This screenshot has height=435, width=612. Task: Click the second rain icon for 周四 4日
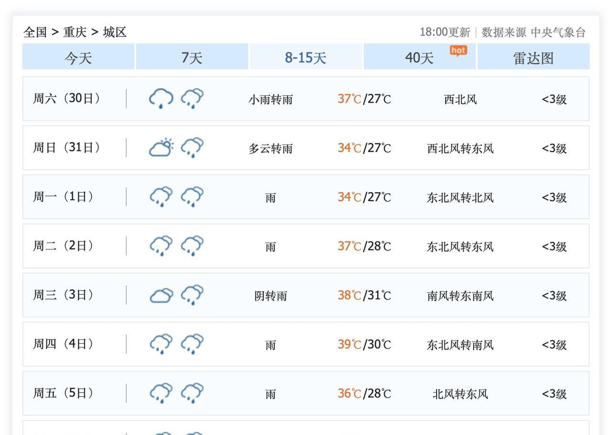(x=192, y=344)
